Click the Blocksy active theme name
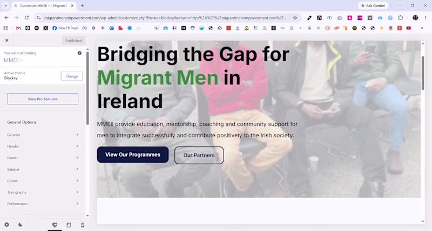Screen dimensions: 432x231 pos(11,78)
